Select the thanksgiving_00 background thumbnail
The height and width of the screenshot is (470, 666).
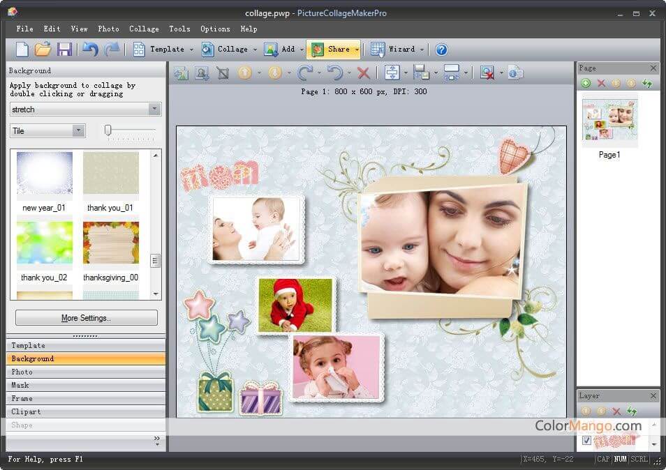[x=110, y=245]
